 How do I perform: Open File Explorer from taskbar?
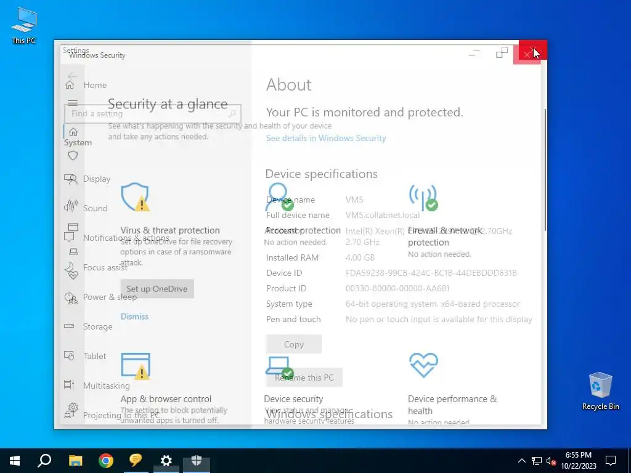[x=75, y=461]
